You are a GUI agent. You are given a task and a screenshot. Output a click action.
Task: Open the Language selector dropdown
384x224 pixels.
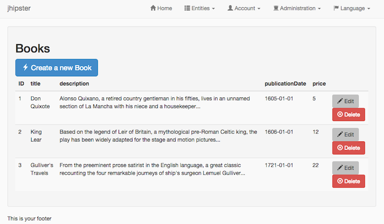click(x=352, y=8)
